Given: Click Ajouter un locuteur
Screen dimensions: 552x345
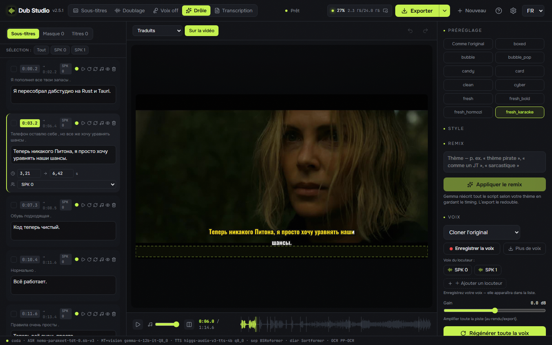Looking at the screenshot, I should coord(475,283).
